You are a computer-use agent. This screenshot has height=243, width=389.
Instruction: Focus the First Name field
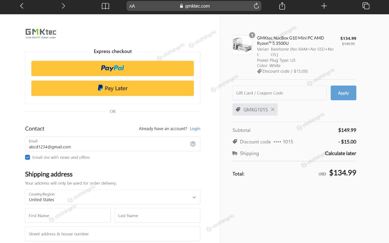click(68, 215)
